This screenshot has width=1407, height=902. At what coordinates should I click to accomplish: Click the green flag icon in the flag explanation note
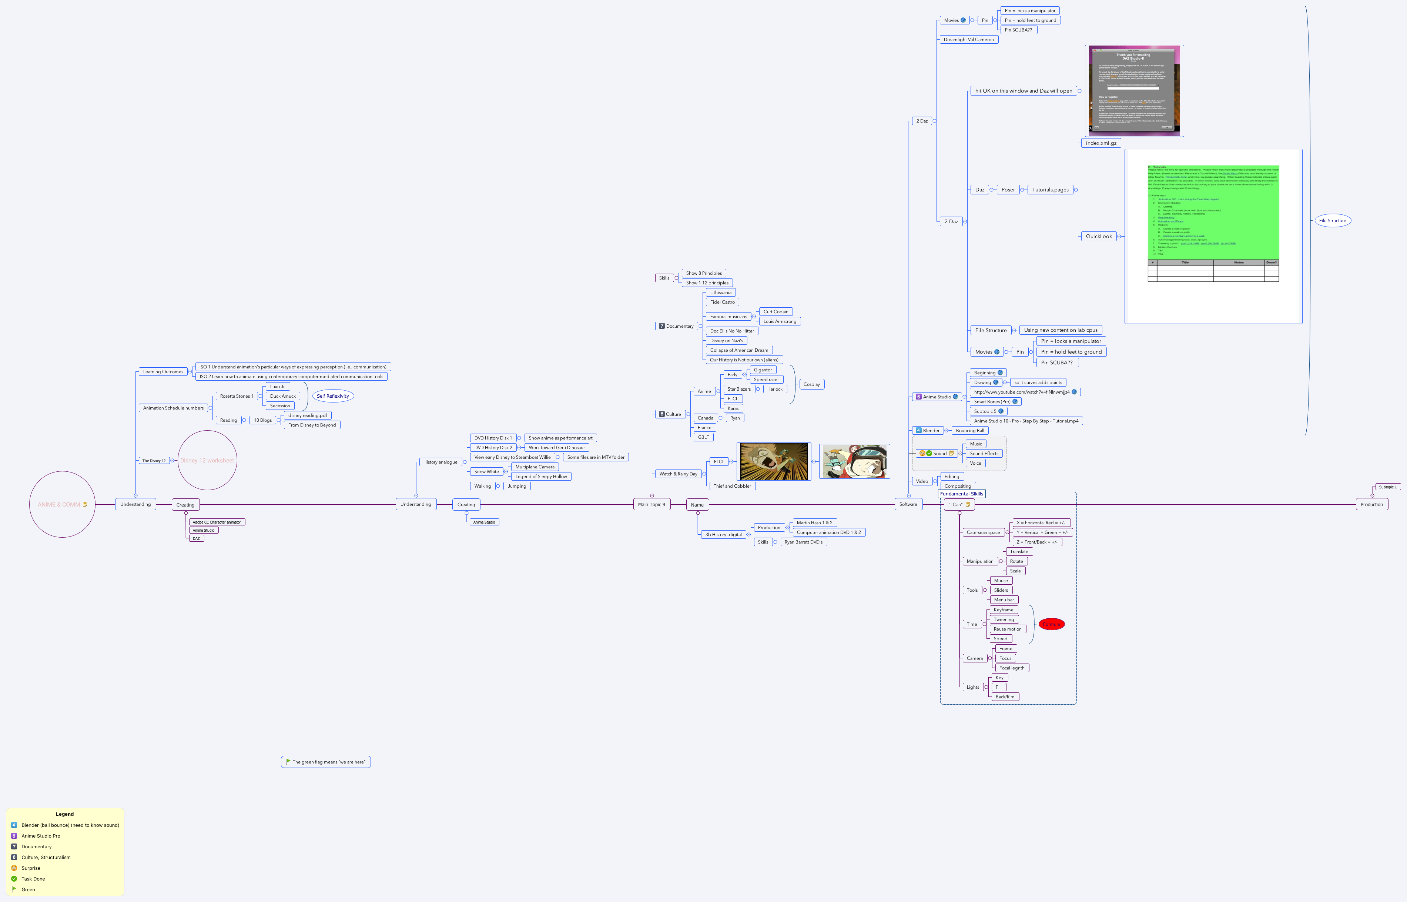[x=288, y=761]
